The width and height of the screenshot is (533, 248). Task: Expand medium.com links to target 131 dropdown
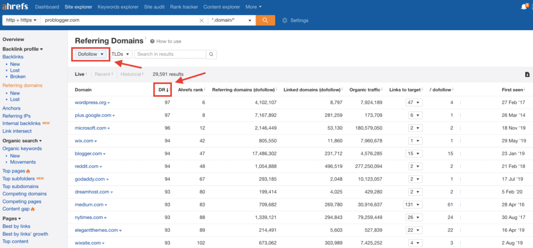[413, 204]
